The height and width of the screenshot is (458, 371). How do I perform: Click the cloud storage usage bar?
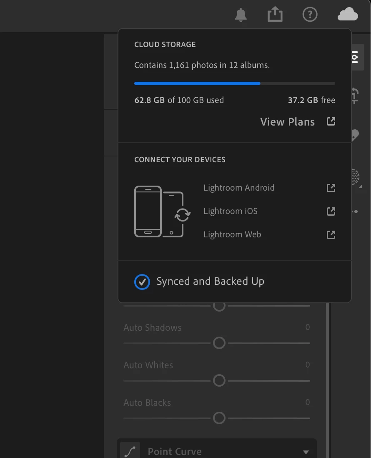234,83
